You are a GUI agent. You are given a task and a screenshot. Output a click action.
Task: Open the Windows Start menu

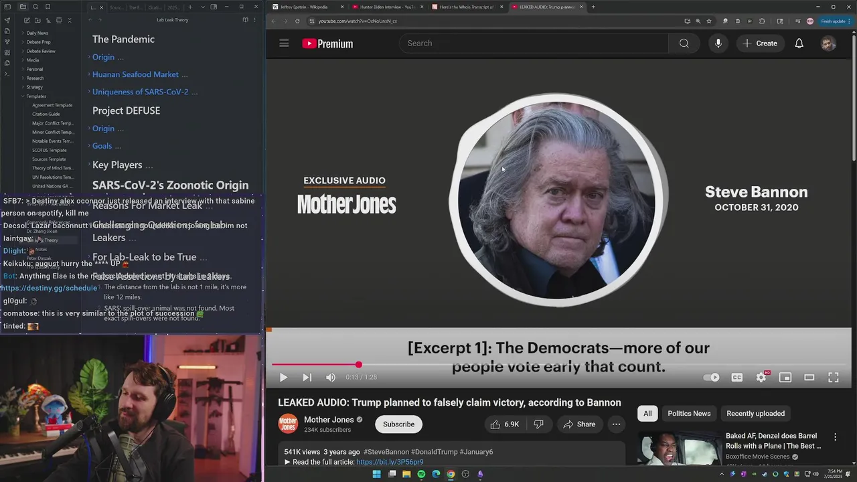pos(376,474)
